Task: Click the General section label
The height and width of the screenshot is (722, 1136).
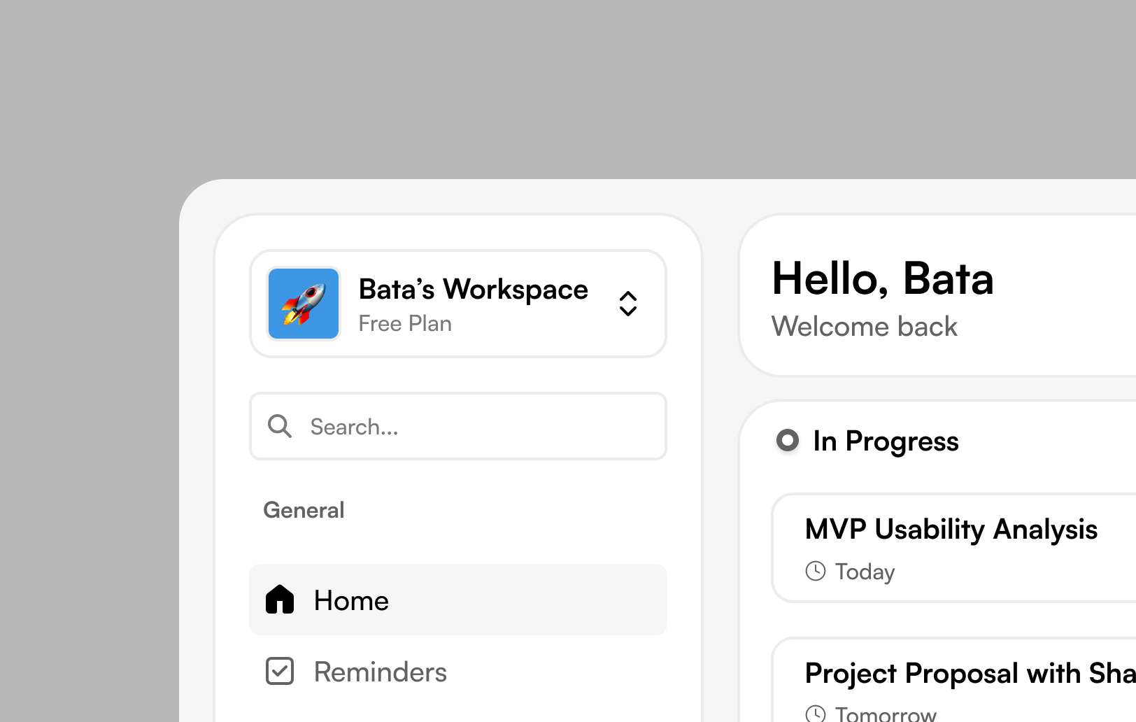Action: (x=304, y=510)
